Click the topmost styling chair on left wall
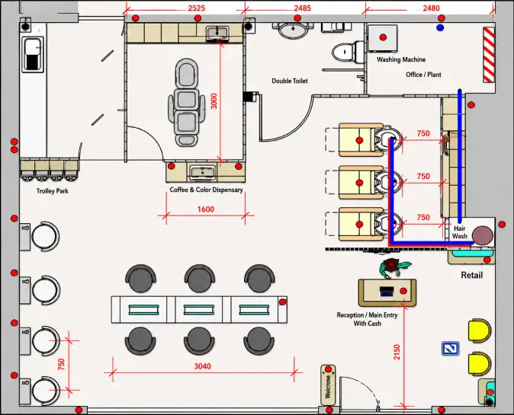Screen dimensions: 514x415 (45, 236)
